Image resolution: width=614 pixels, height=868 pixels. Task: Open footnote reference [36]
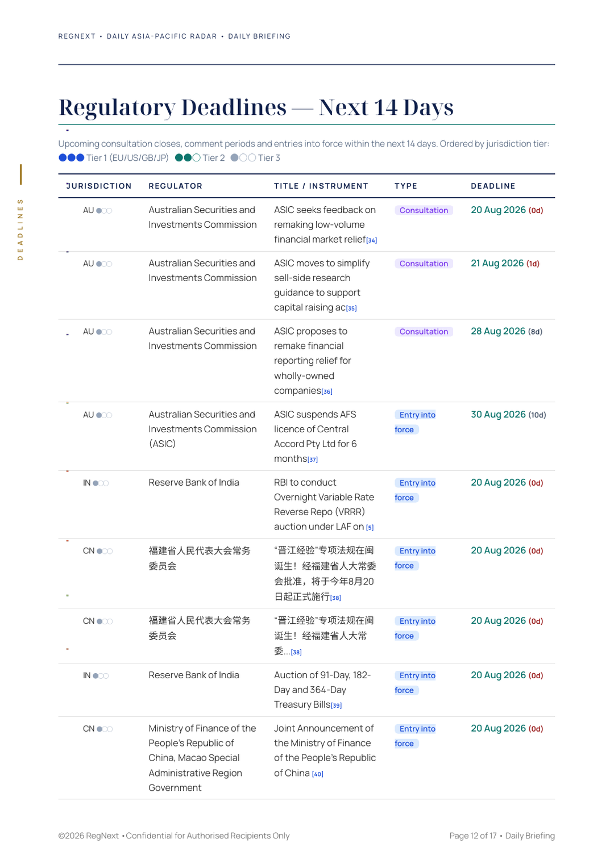coord(327,391)
